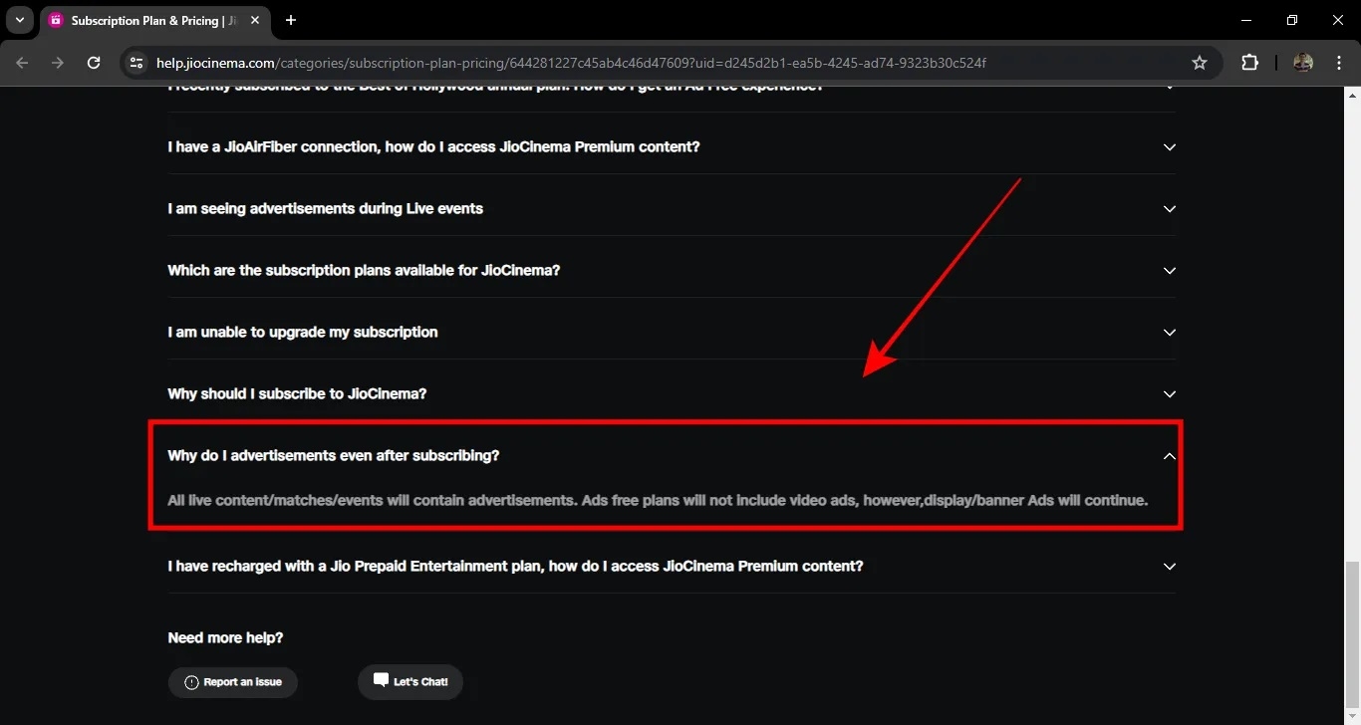Open the browser extensions puzzle icon
1361x725 pixels.
1249,63
